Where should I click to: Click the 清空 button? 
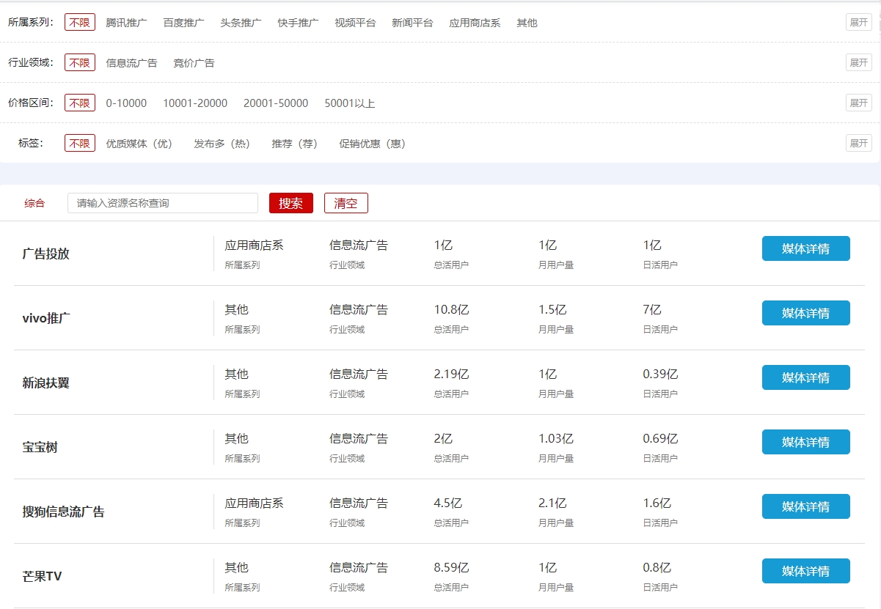(x=346, y=203)
